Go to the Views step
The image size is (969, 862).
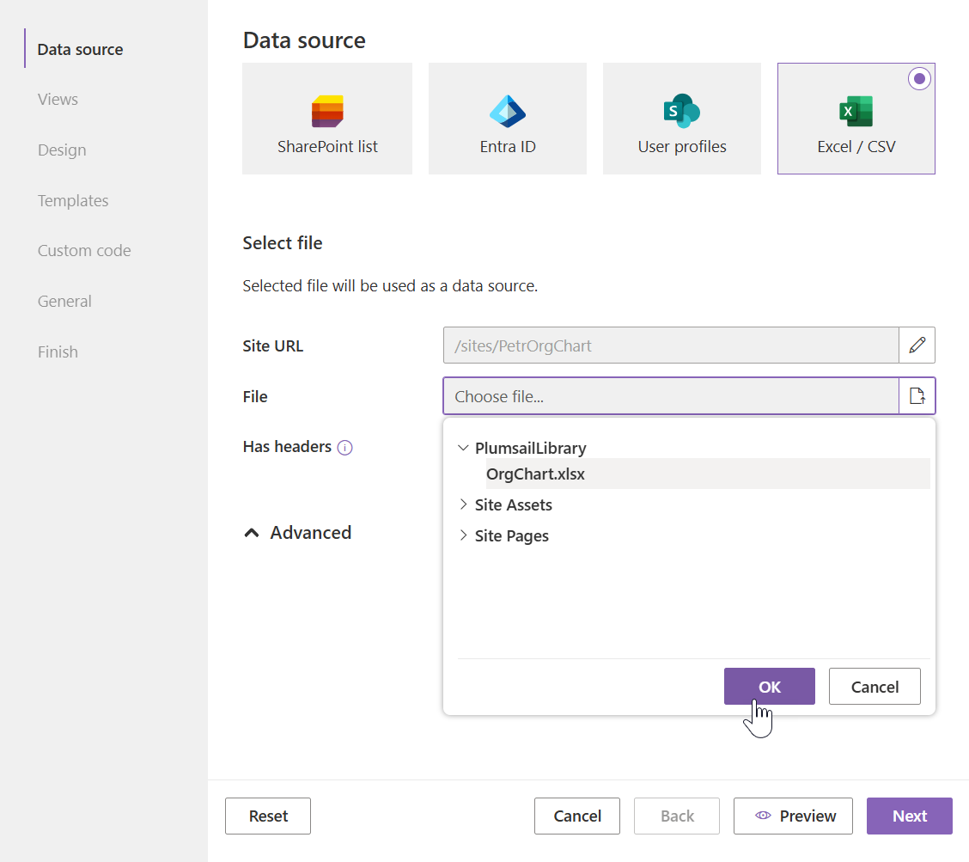(x=58, y=99)
